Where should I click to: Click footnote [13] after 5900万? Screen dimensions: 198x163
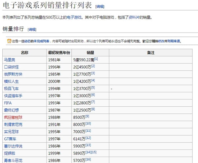click(88, 145)
